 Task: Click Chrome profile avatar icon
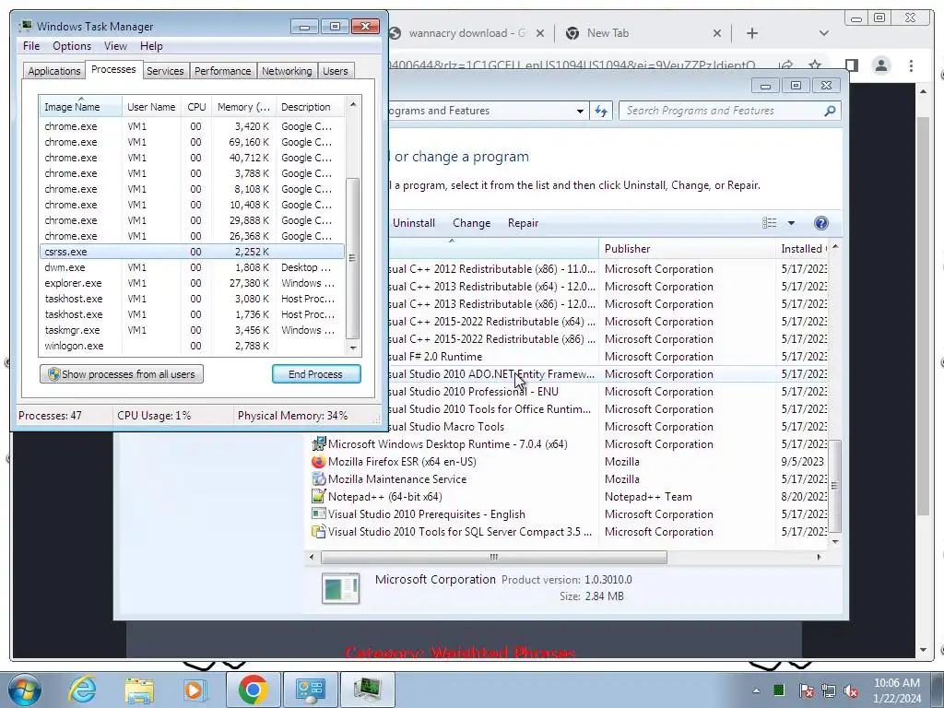[881, 65]
